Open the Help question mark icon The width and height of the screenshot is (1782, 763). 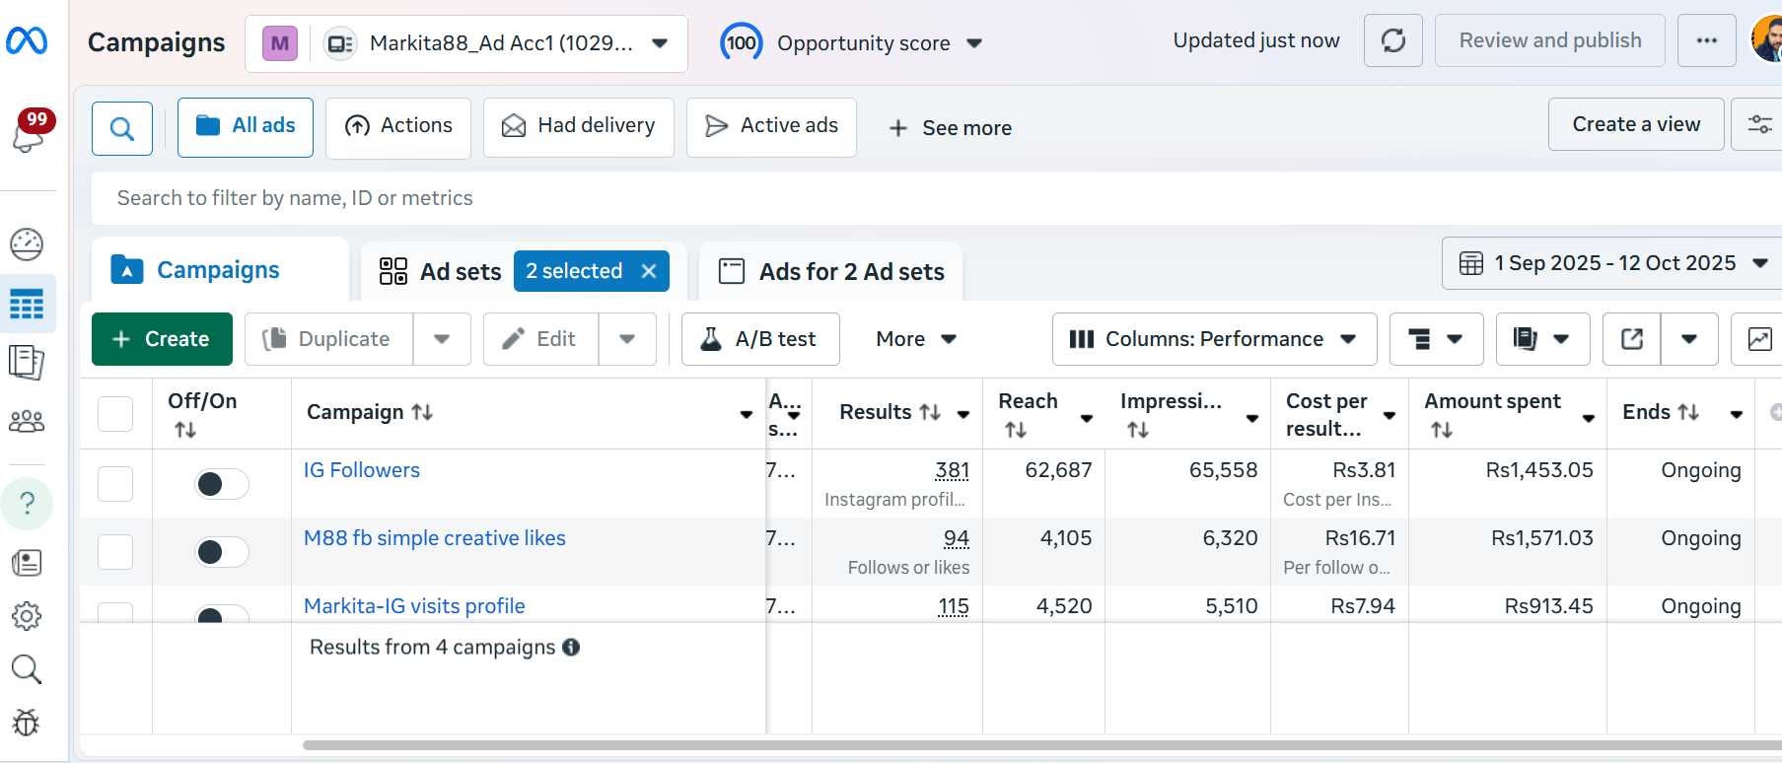point(27,503)
